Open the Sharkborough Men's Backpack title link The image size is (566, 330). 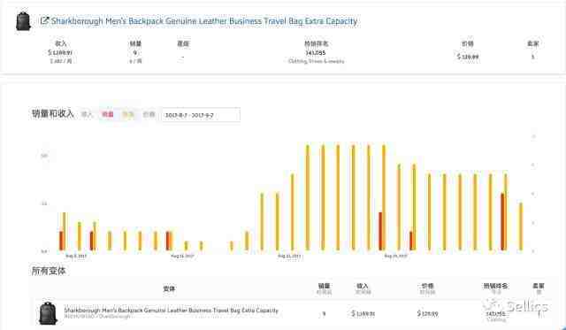point(204,21)
